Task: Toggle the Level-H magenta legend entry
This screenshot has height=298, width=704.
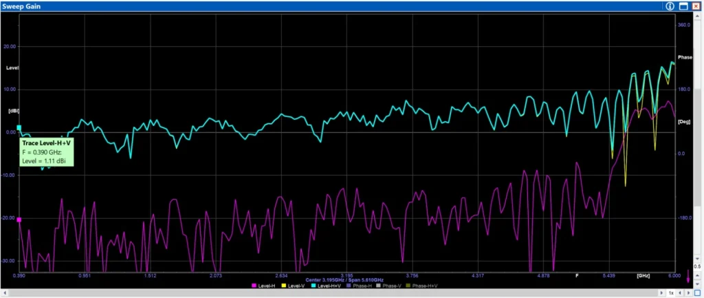Action: [x=264, y=286]
